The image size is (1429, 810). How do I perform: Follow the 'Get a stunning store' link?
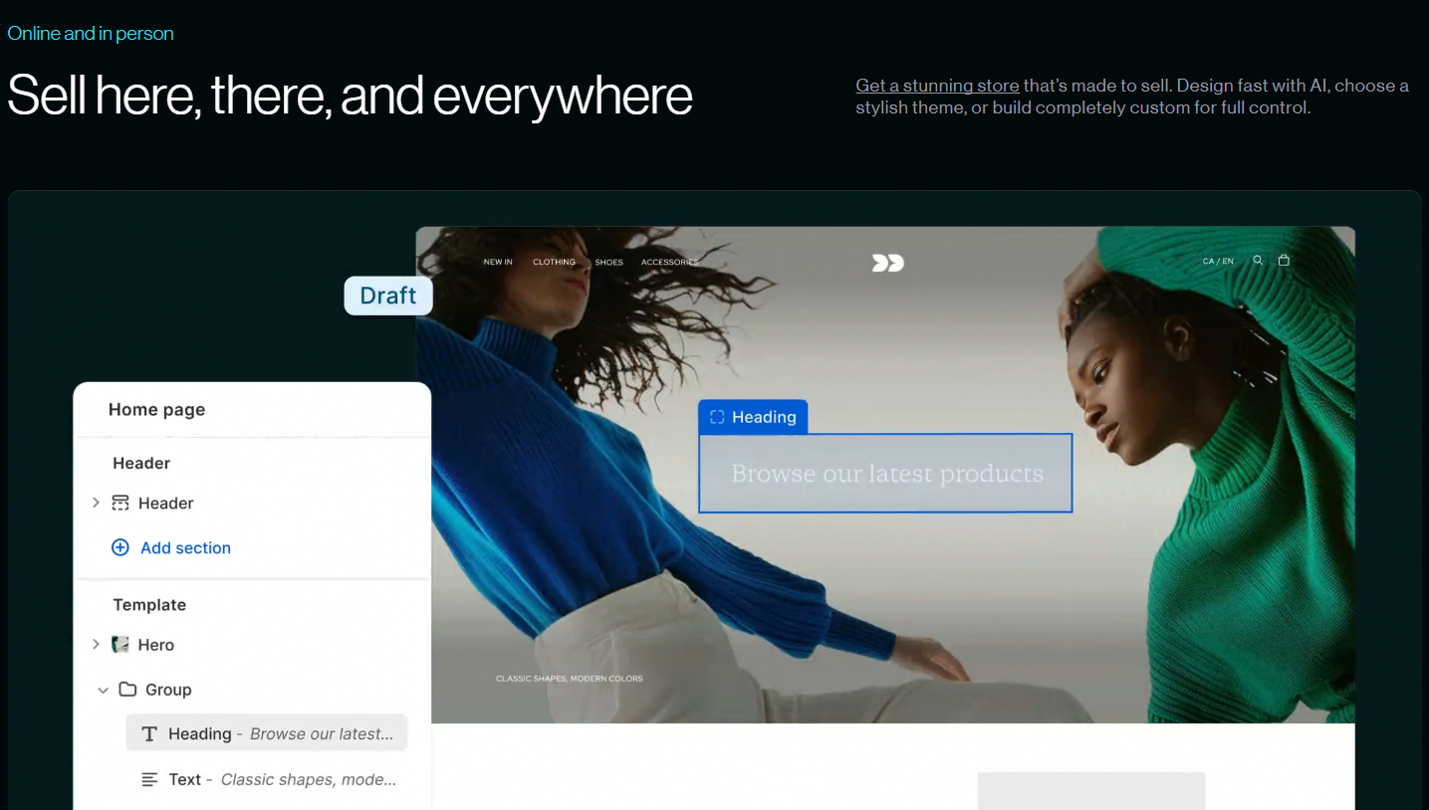[x=937, y=86]
